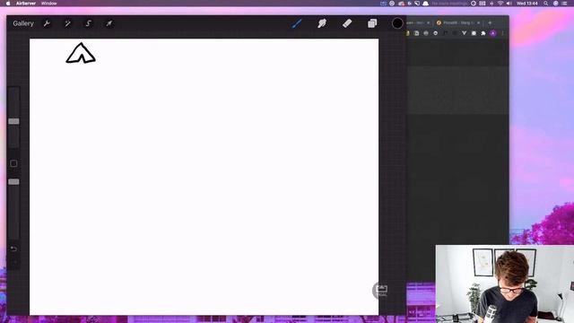Viewport: 574px width, 323px height.
Task: Redo using the arrow below undo
Action: (13, 262)
